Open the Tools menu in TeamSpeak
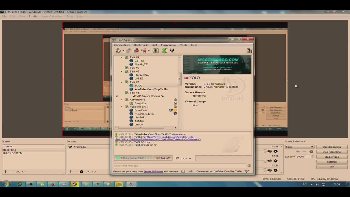 pos(183,45)
